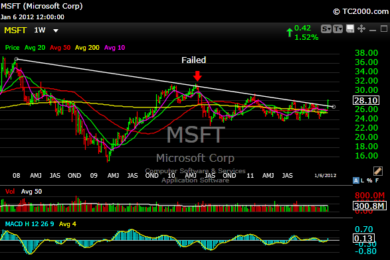390x260 pixels.
Task: Click the trendline's right end handle
Action: click(334, 107)
